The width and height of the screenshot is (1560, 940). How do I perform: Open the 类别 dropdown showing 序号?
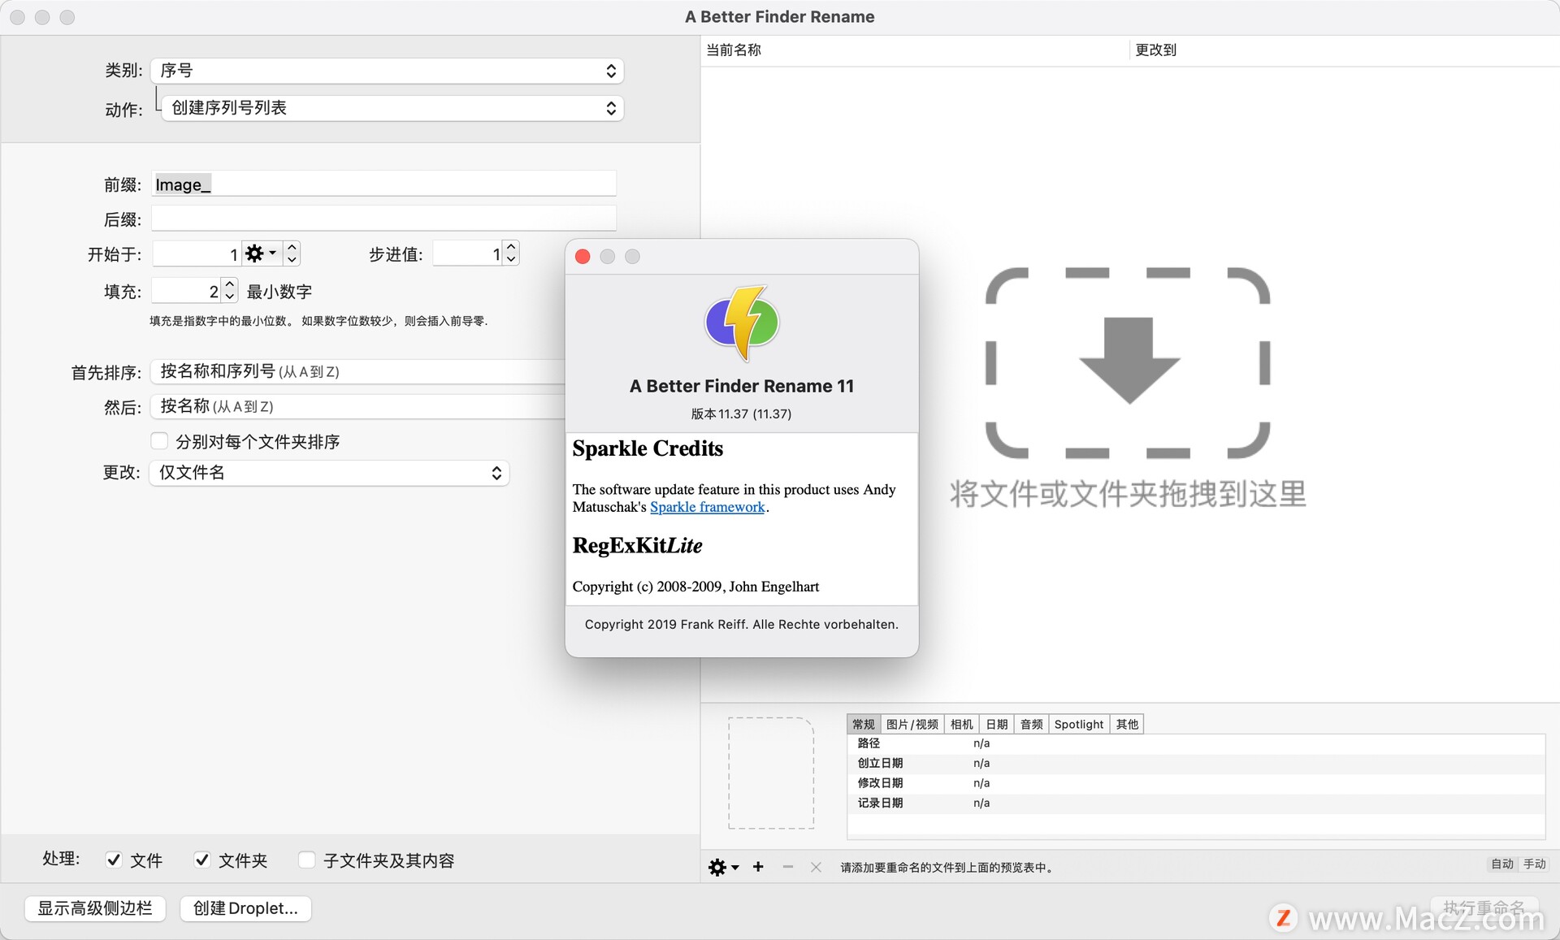pyautogui.click(x=387, y=71)
